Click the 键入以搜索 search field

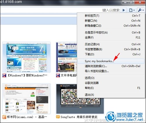point(111,10)
